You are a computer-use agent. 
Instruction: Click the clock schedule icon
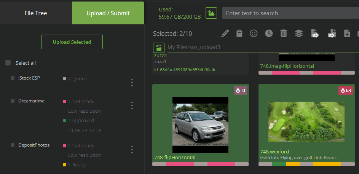(269, 34)
